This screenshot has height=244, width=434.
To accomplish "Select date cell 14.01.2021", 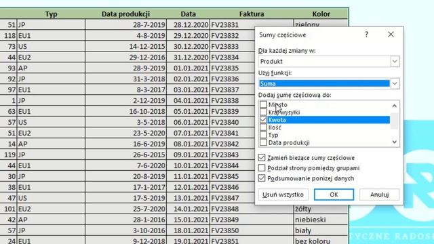I will point(189,209).
